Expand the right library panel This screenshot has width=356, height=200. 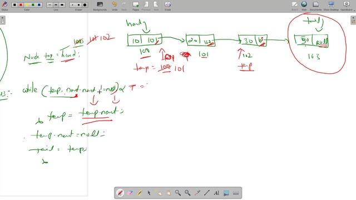(x=353, y=20)
